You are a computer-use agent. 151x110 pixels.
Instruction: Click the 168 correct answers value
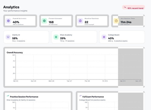click(51, 22)
